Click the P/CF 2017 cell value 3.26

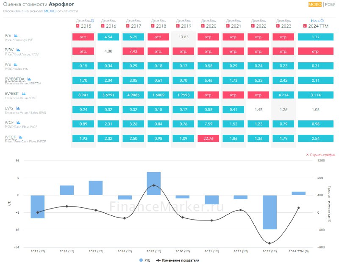[x=133, y=124]
